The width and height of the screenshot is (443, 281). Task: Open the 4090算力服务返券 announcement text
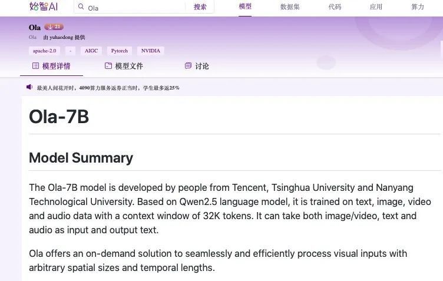(x=108, y=88)
